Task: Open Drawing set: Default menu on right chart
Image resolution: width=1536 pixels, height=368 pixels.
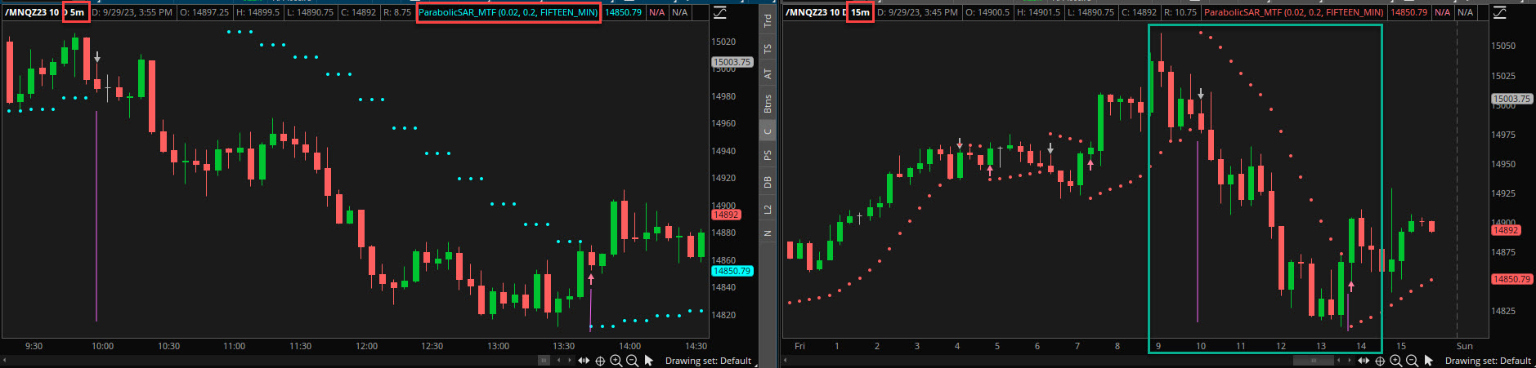Action: coord(1488,361)
